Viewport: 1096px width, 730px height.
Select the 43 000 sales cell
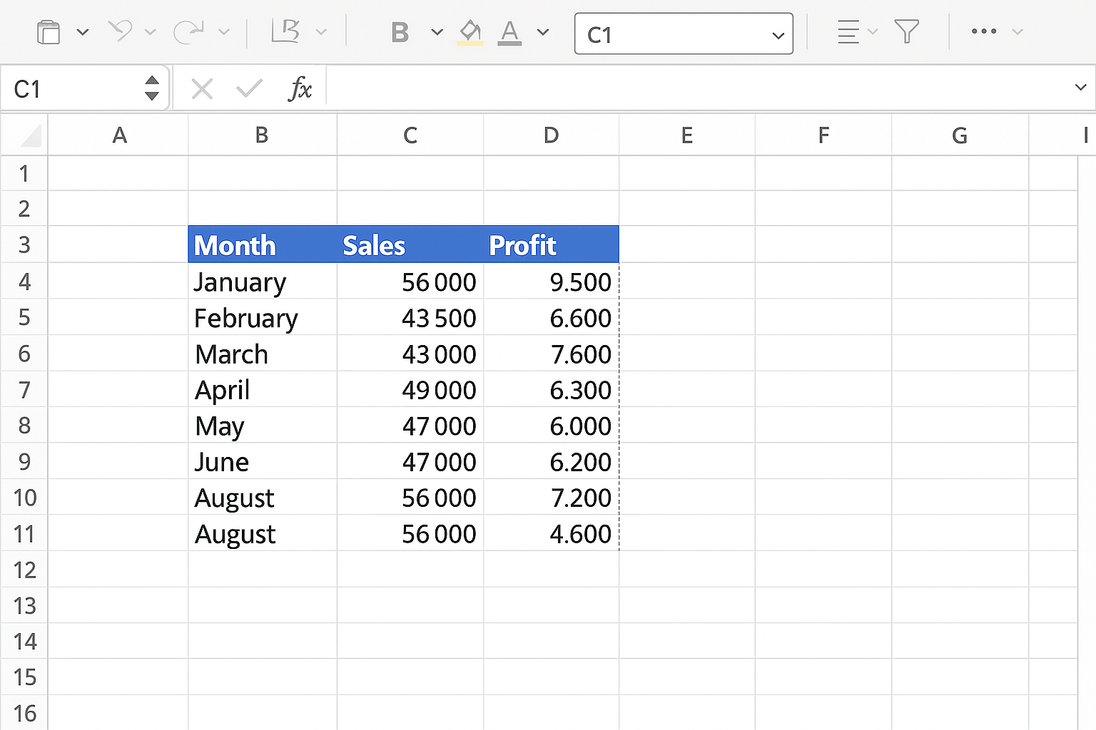tap(410, 354)
